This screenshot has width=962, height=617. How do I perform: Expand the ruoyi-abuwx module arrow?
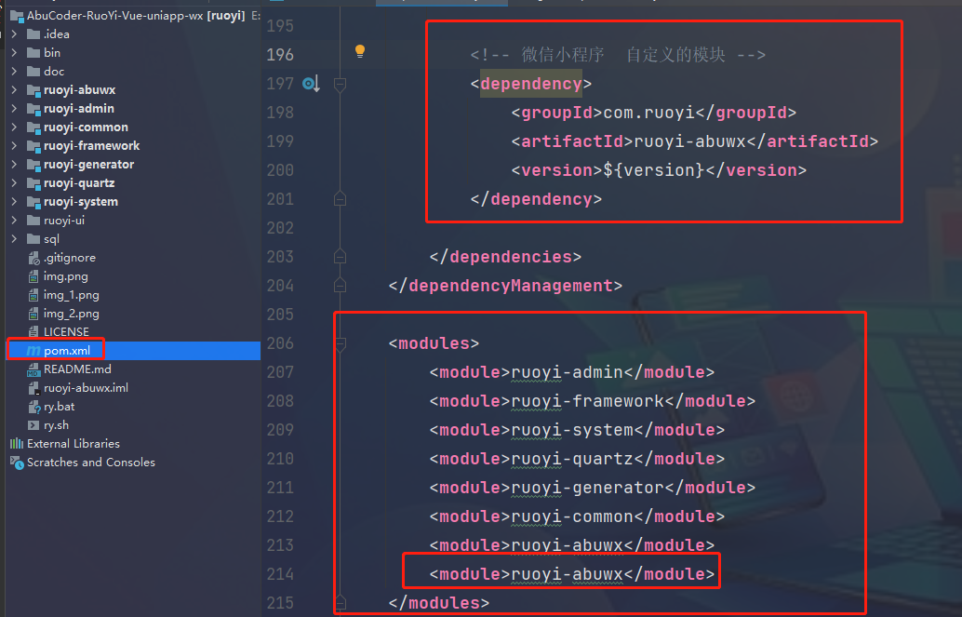pyautogui.click(x=14, y=90)
